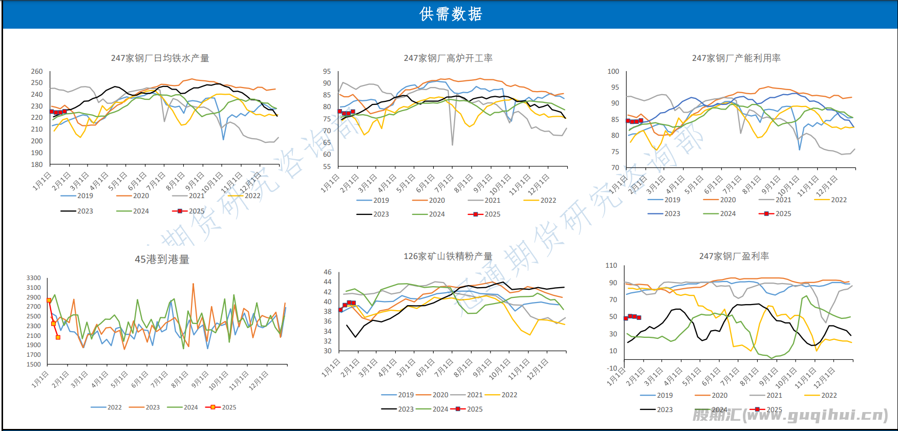
Task: Click 2020 orange legend line in 日均铁水产量 chart
Action: (124, 196)
